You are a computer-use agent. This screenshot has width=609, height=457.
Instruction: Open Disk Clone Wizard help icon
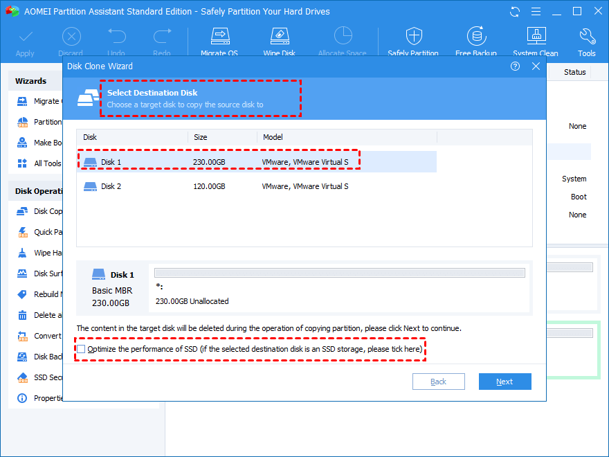click(515, 66)
